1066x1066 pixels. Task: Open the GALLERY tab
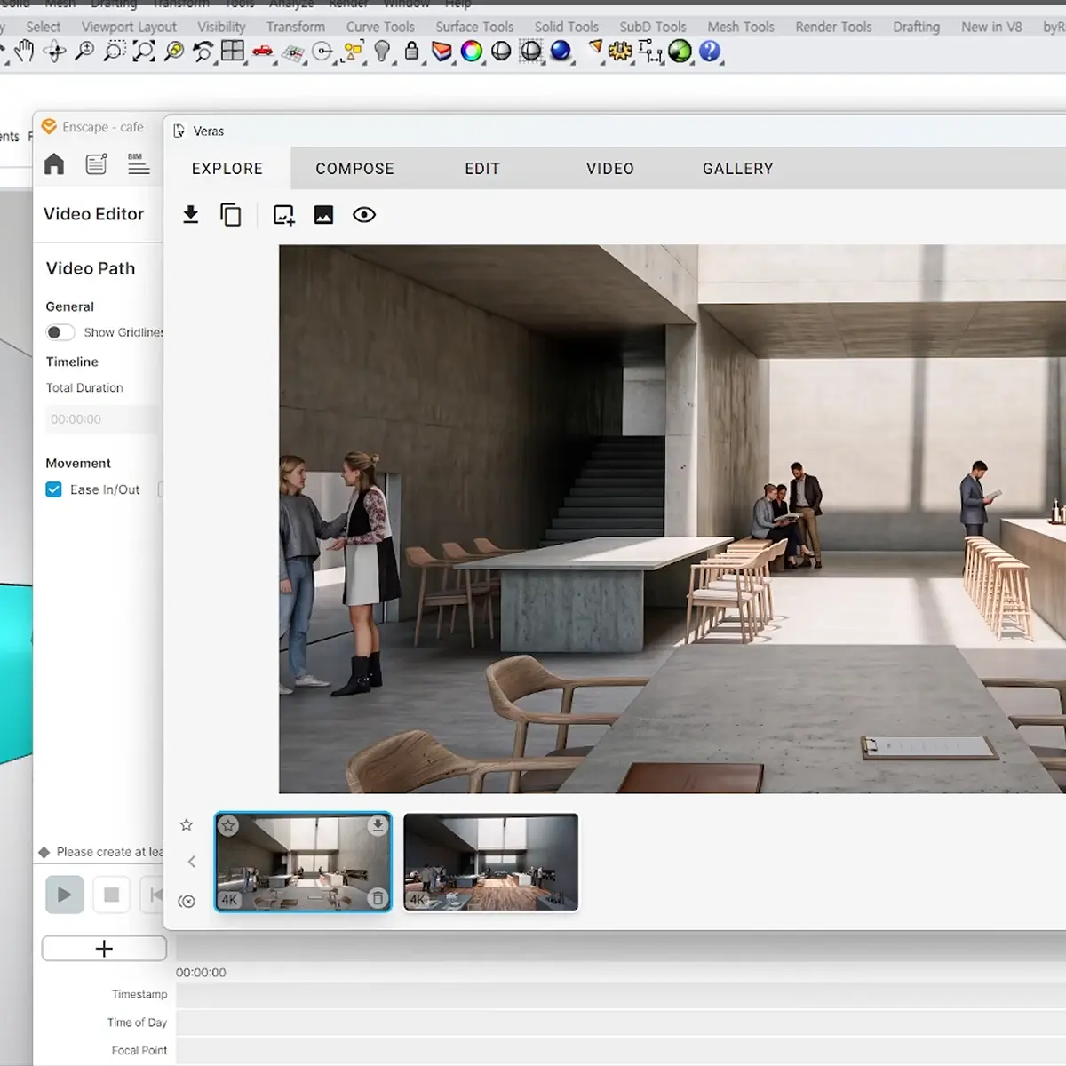coord(738,169)
